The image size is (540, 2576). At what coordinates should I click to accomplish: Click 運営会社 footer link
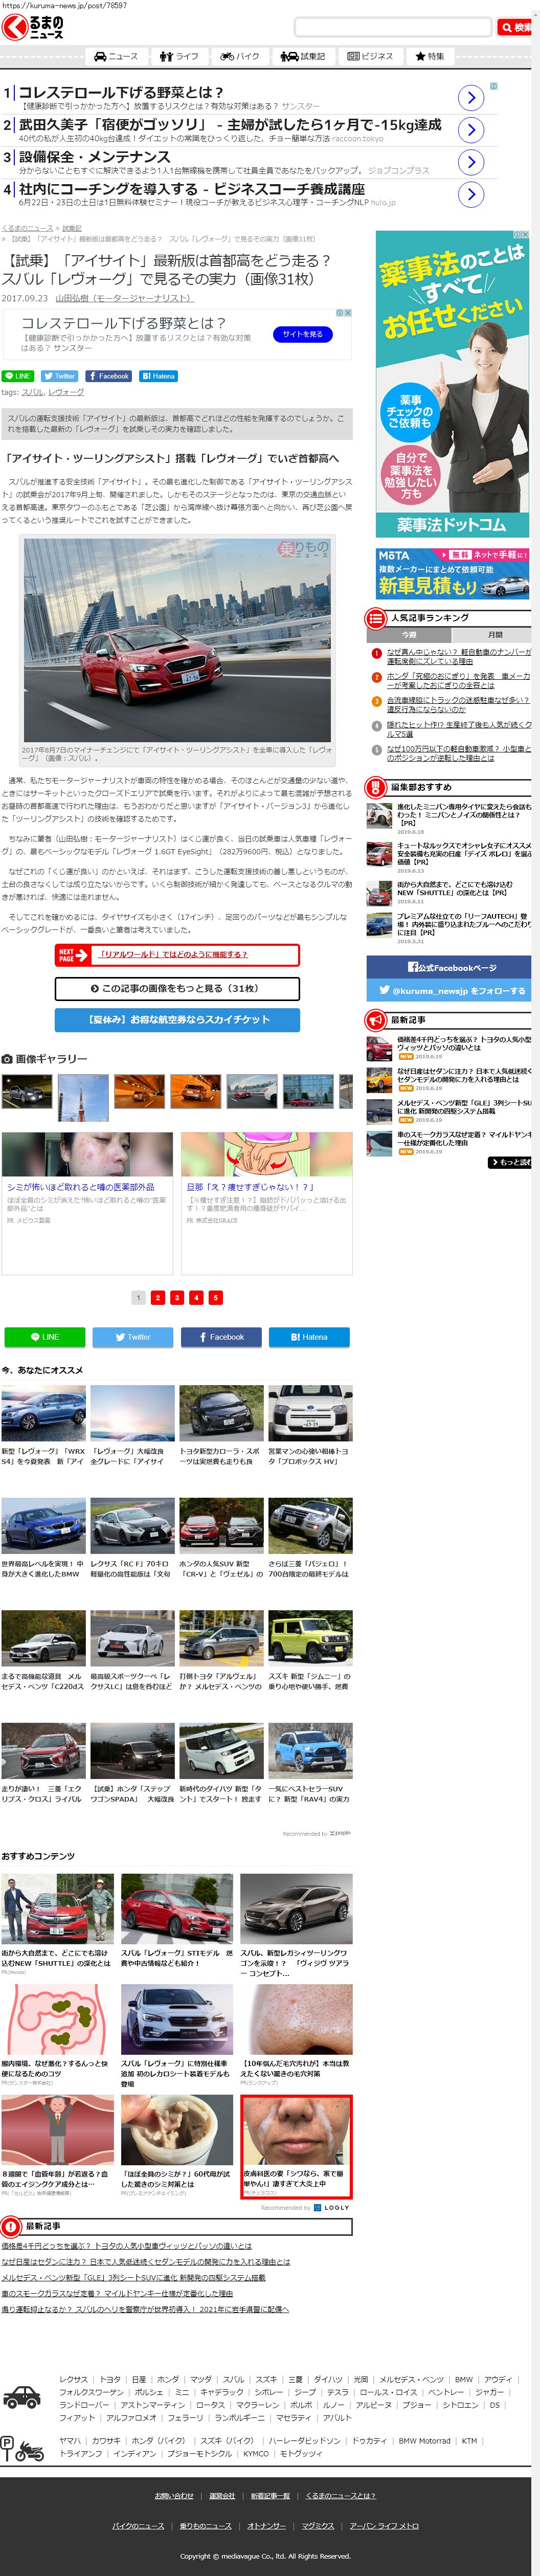coord(222,2496)
